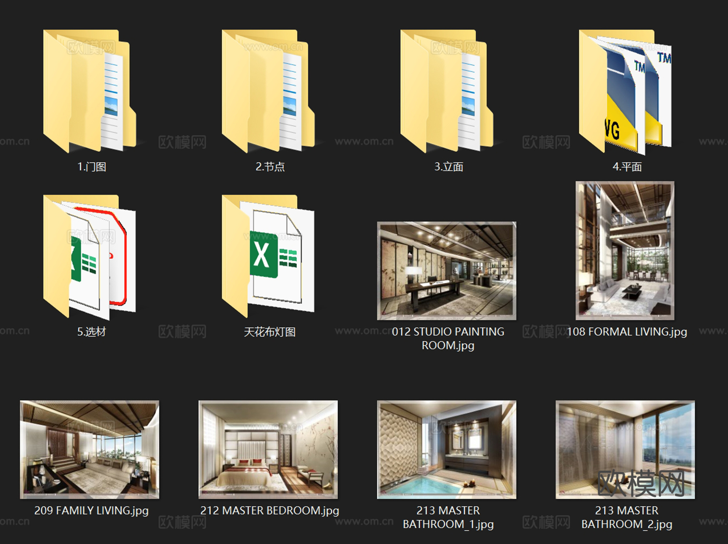728x544 pixels.
Task: Select the 4.平面 folder icon
Action: 625,92
